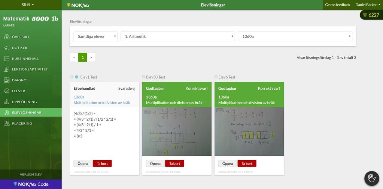Click Elev30 Test student name
383x189 pixels.
(x=156, y=77)
